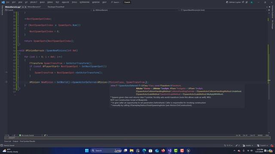
Task: Click the split editor icon
Action: pyautogui.click(x=269, y=10)
